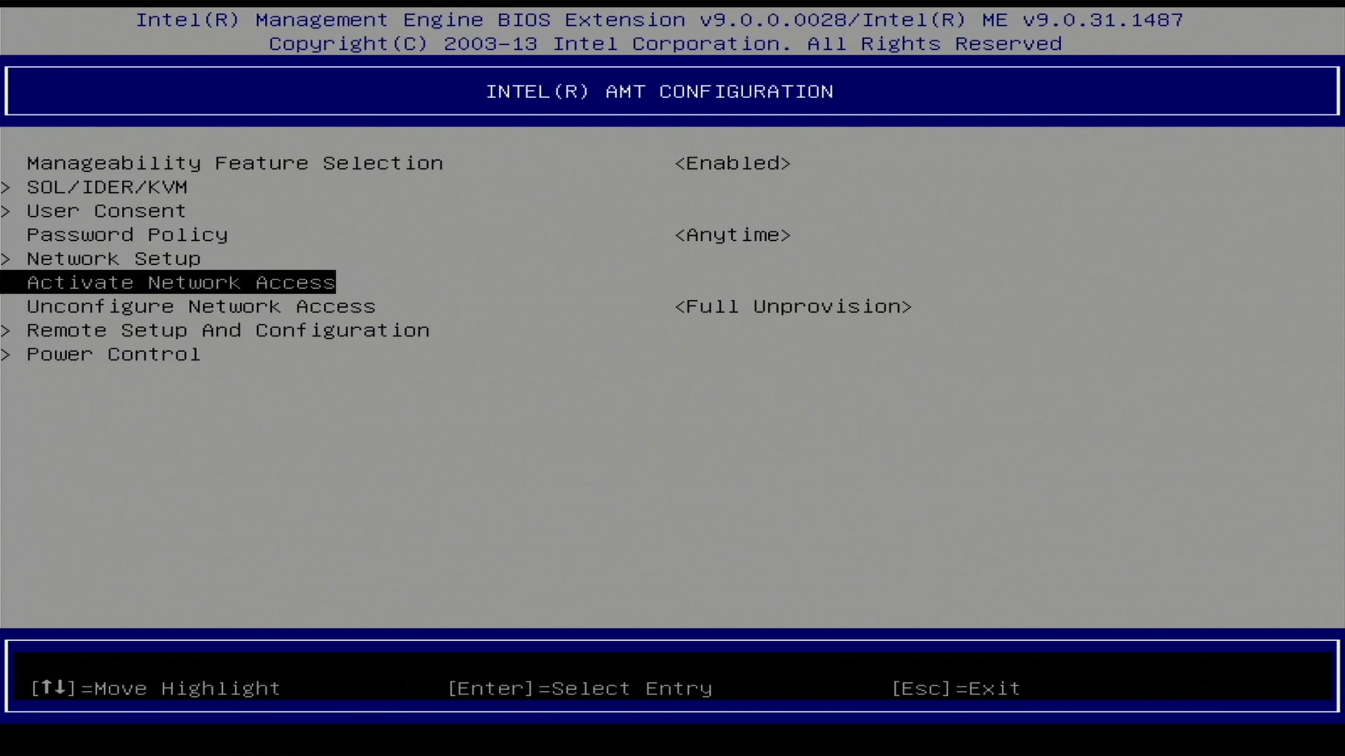Expand the arrow beside User Consent
The width and height of the screenshot is (1345, 756).
tap(6, 211)
